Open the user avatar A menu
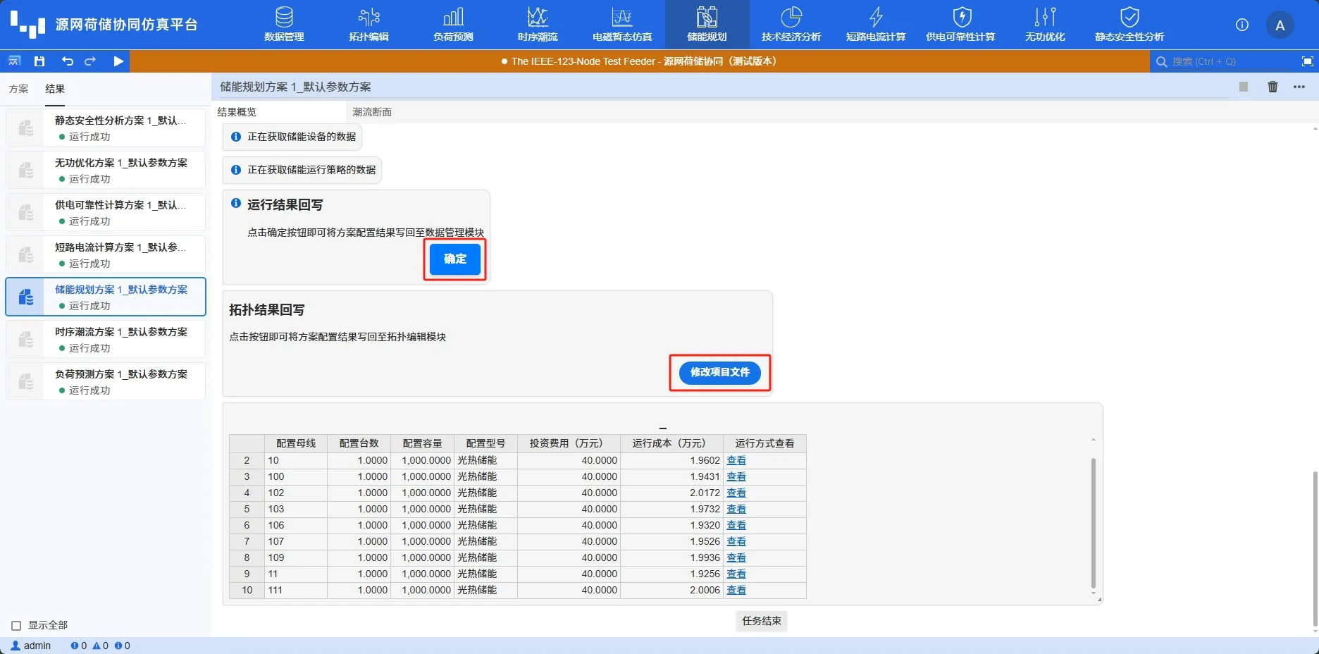Screen dimensions: 1319x654 click(1280, 25)
